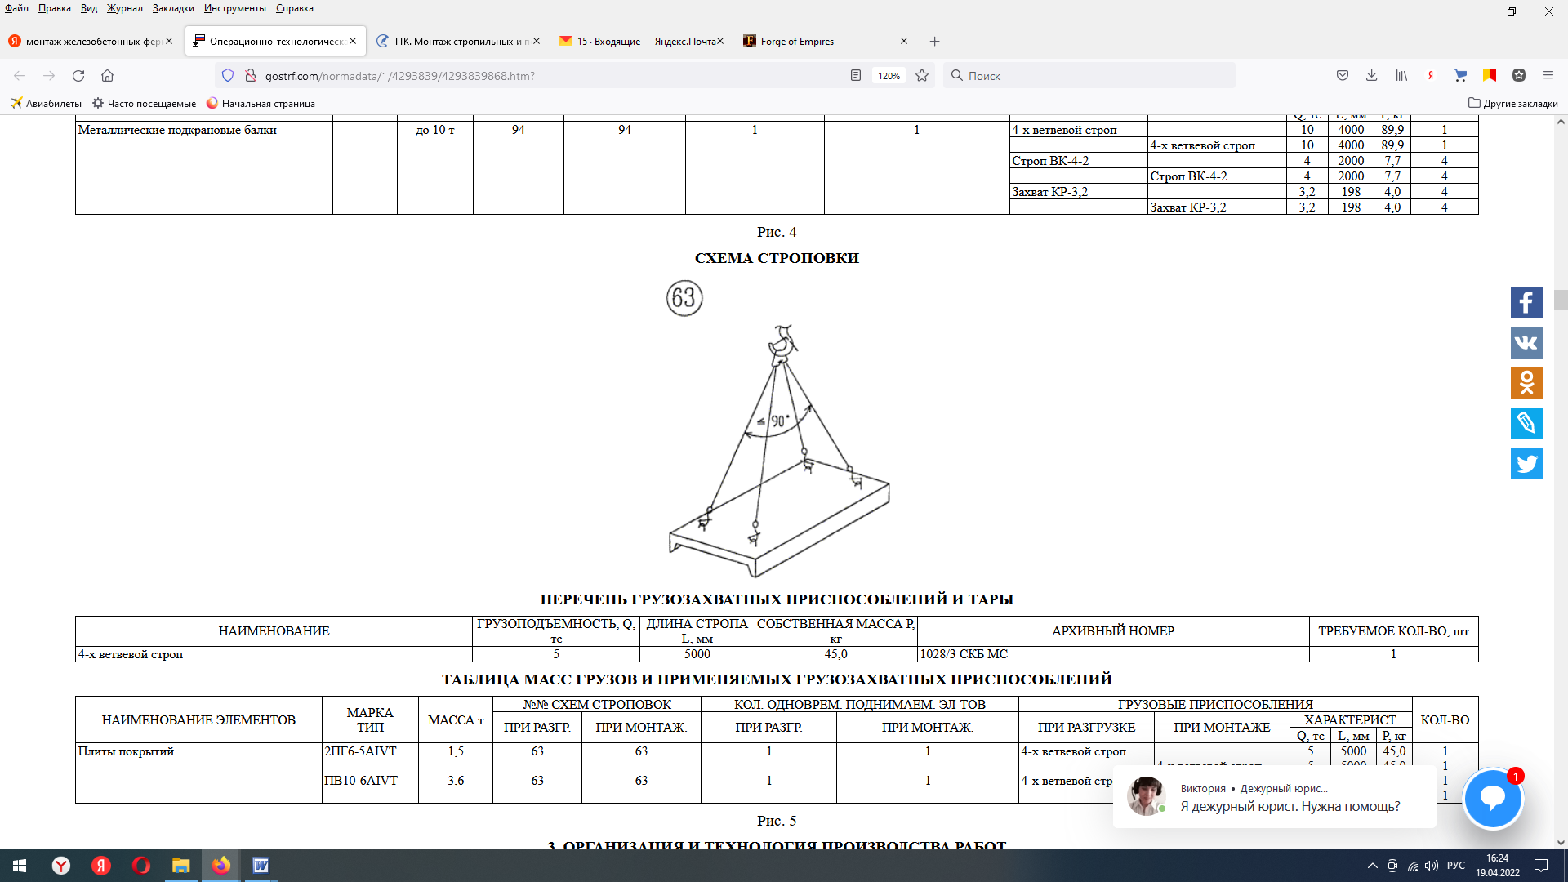The width and height of the screenshot is (1568, 882).
Task: Open Windows notification center
Action: pos(1541,866)
